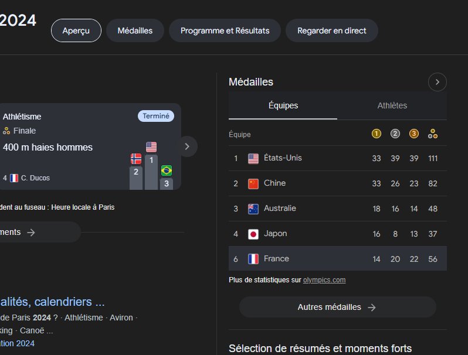This screenshot has width=468, height=355.
Task: Open the olympics.com link
Action: pyautogui.click(x=324, y=280)
